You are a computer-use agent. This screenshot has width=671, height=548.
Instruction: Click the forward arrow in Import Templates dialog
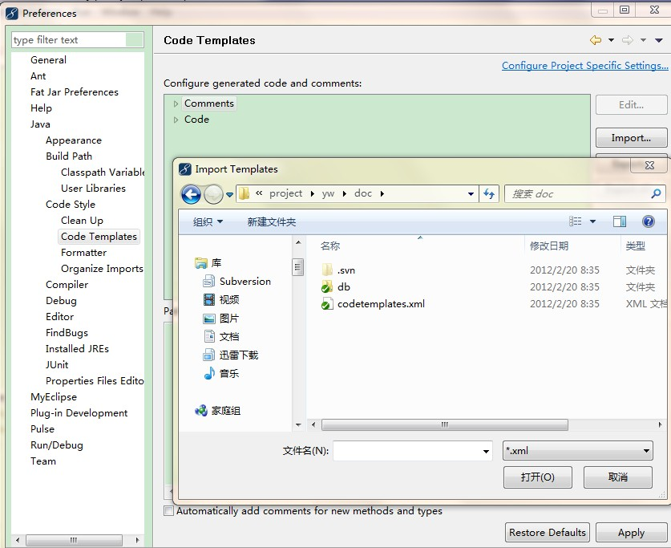click(213, 195)
